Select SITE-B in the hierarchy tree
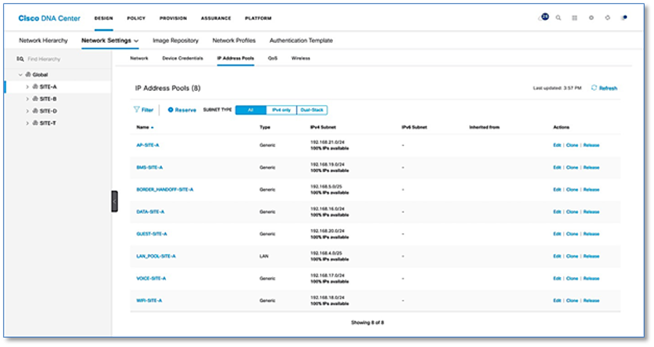Viewport: 654px width, 347px height. pos(48,99)
